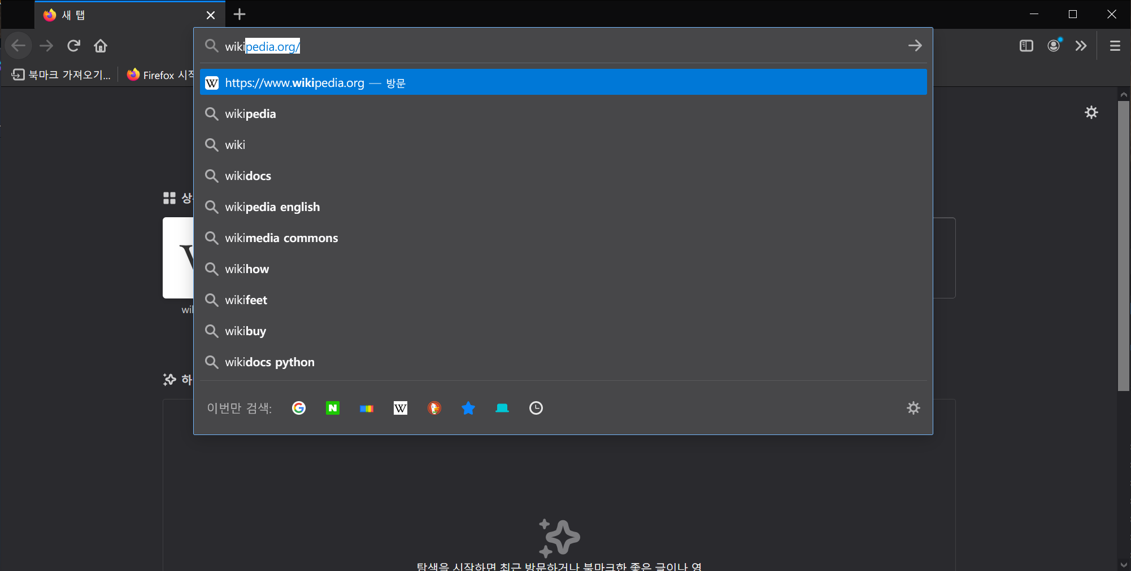The image size is (1131, 571).
Task: Open the Wikipedia top site thumbnail
Action: 179,258
